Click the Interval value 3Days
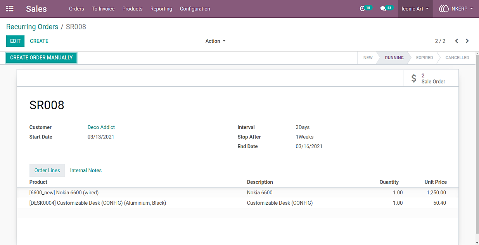Viewport: 479px width, 245px height. tap(303, 127)
